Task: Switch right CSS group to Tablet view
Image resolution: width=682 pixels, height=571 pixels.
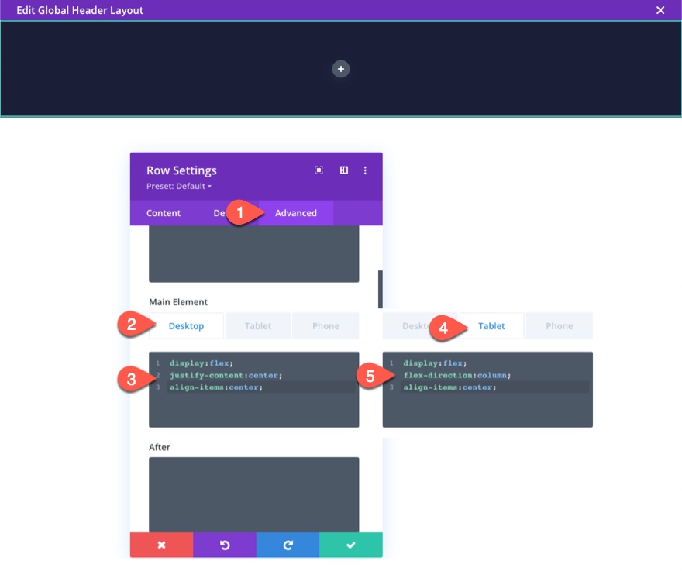Action: pos(492,325)
